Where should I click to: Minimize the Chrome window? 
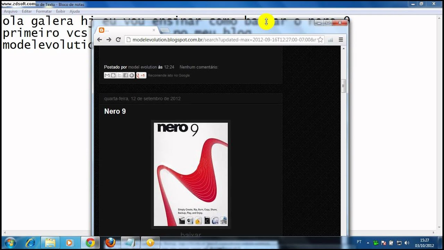click(319, 23)
